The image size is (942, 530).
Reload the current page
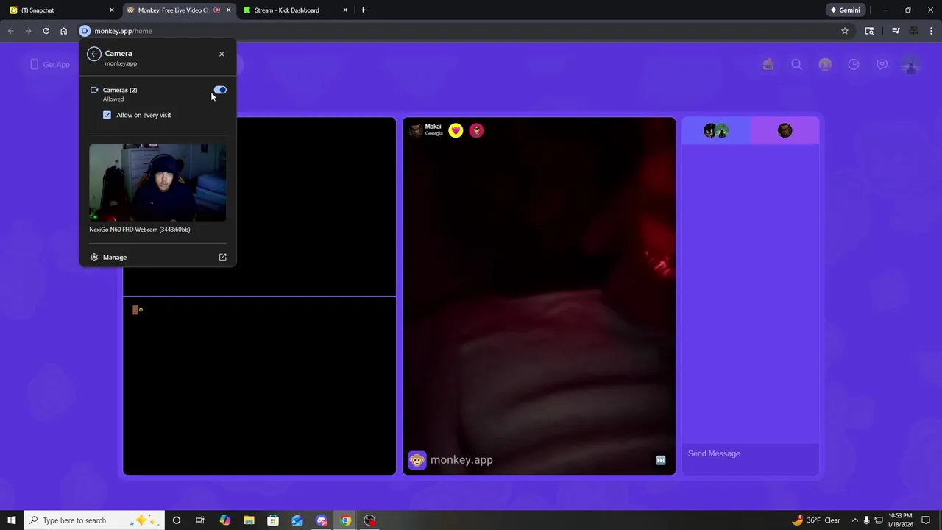pos(46,31)
